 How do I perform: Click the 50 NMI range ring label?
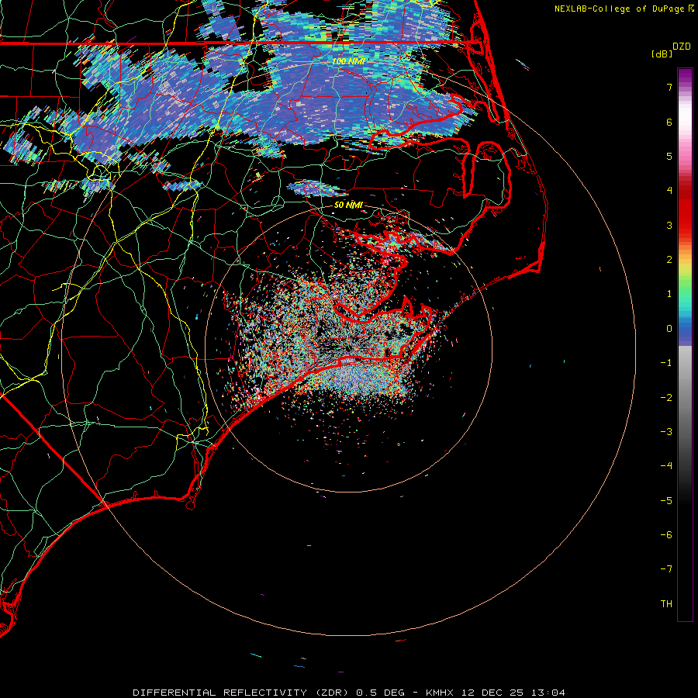point(348,205)
